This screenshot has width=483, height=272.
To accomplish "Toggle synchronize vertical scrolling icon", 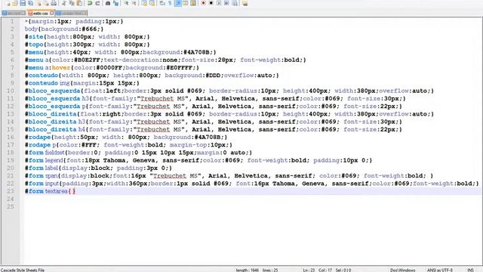I will pyautogui.click(x=144, y=3).
